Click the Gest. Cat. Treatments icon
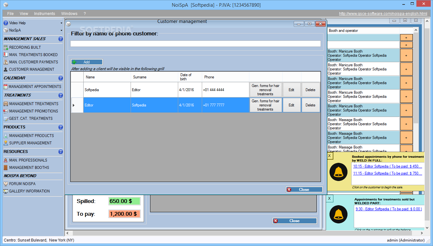Screen dimensions: 433x246 6,119
